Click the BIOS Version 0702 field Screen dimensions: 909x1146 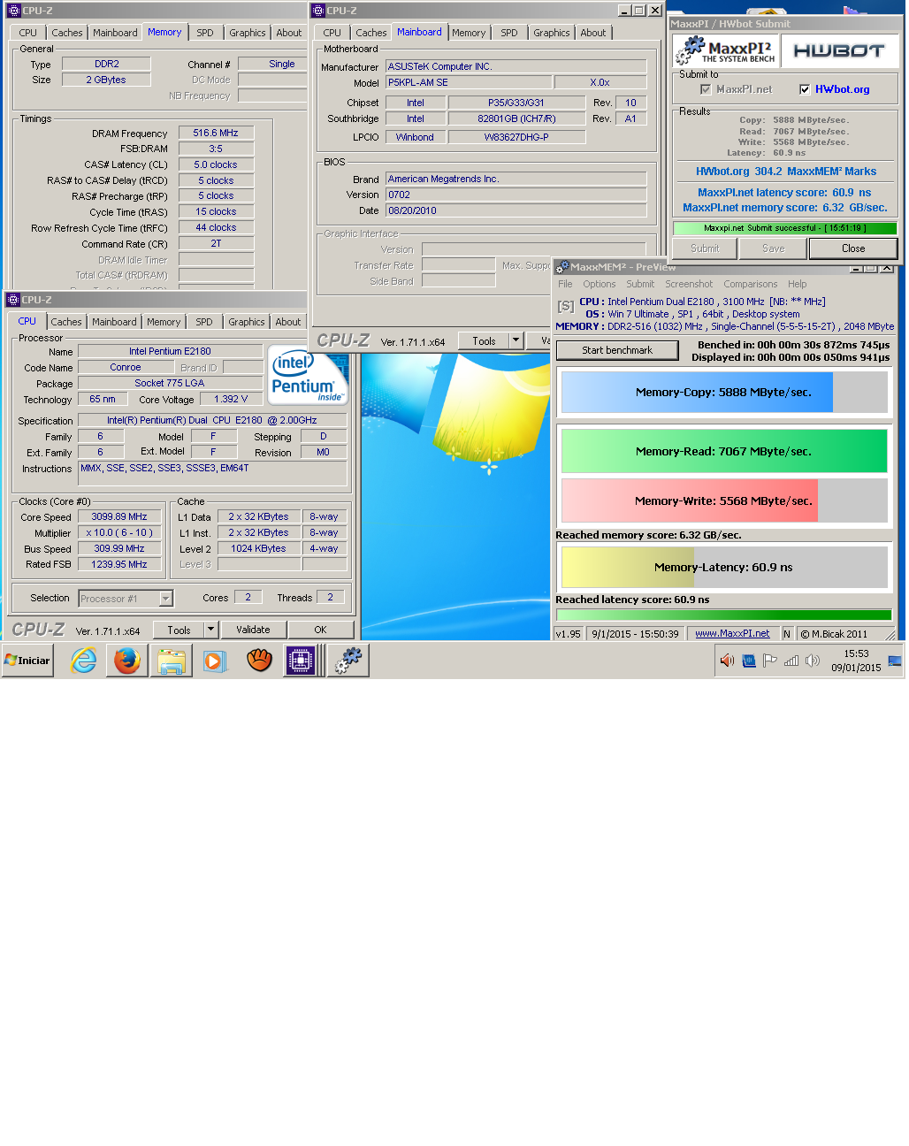coord(516,195)
